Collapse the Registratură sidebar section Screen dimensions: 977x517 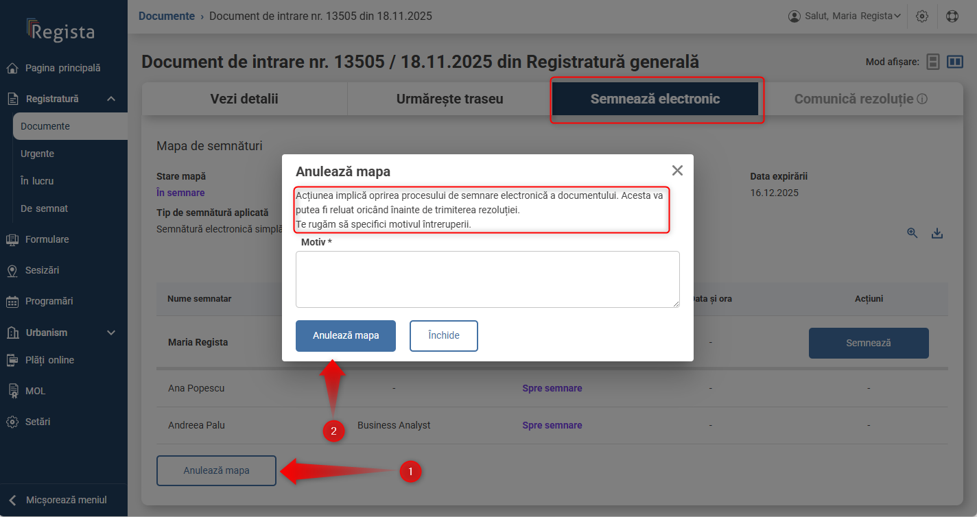(x=111, y=99)
